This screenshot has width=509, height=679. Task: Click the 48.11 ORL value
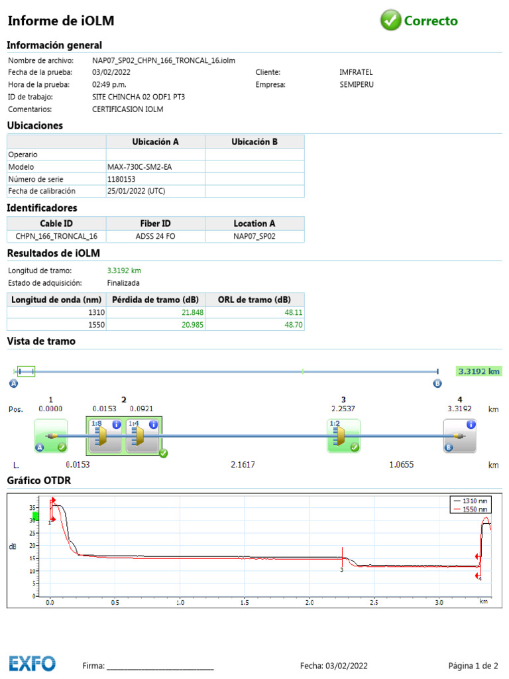point(293,313)
